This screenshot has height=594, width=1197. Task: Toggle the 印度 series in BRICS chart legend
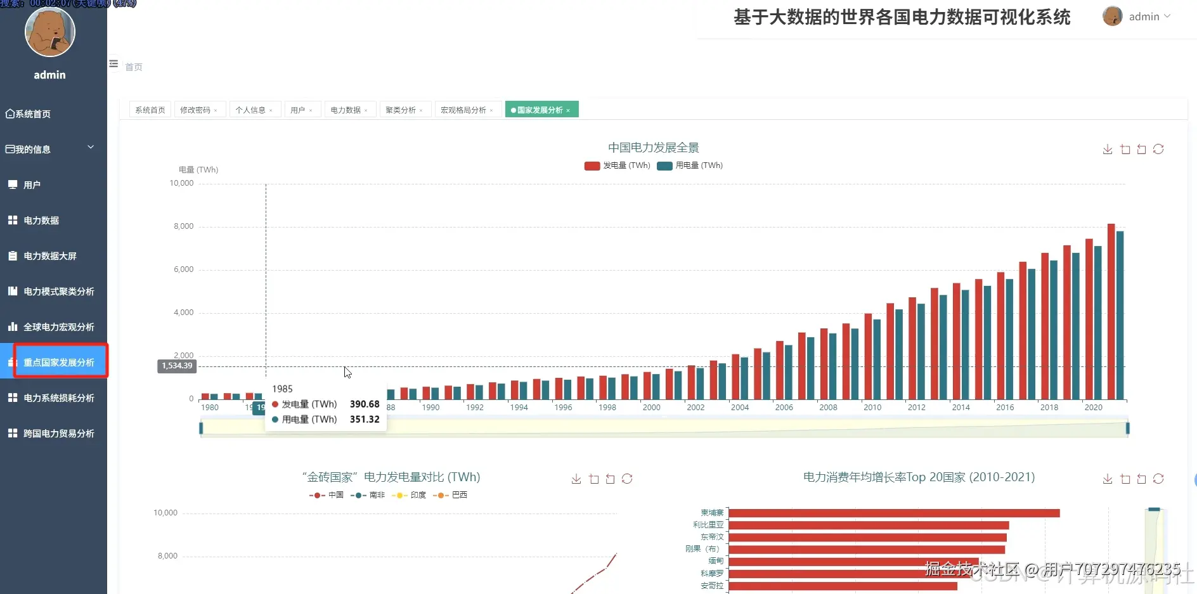click(411, 495)
